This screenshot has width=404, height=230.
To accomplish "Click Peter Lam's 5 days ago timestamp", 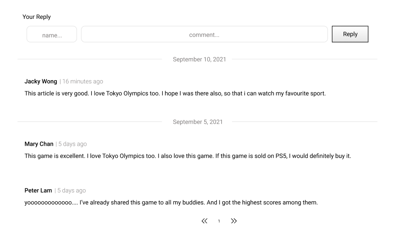I will pos(72,191).
